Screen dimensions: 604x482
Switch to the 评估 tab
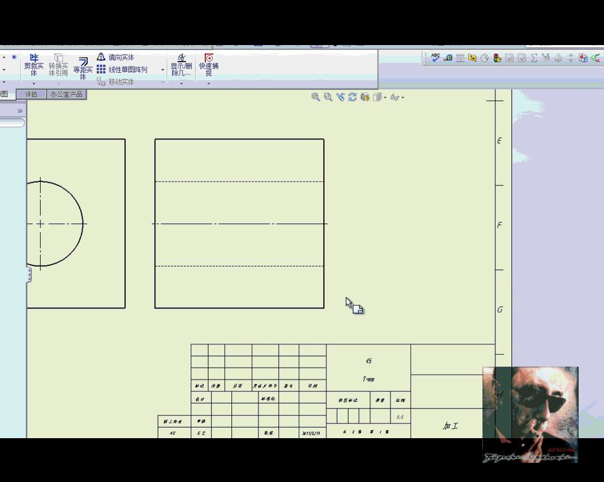tap(31, 94)
